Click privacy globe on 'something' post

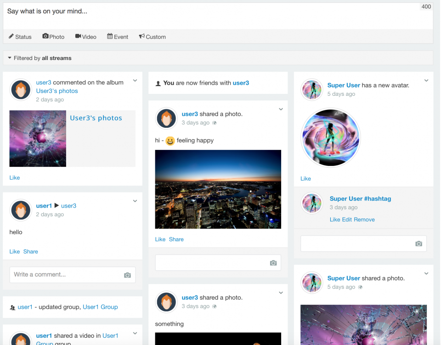(x=215, y=307)
